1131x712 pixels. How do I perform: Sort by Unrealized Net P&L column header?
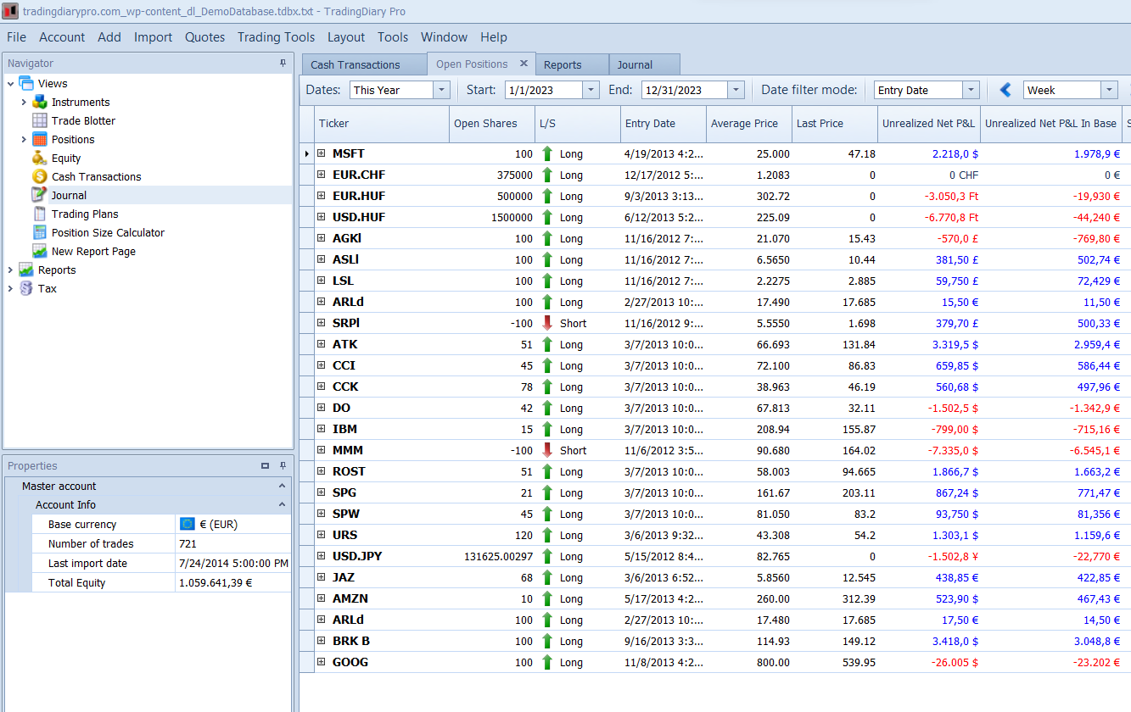tap(929, 124)
